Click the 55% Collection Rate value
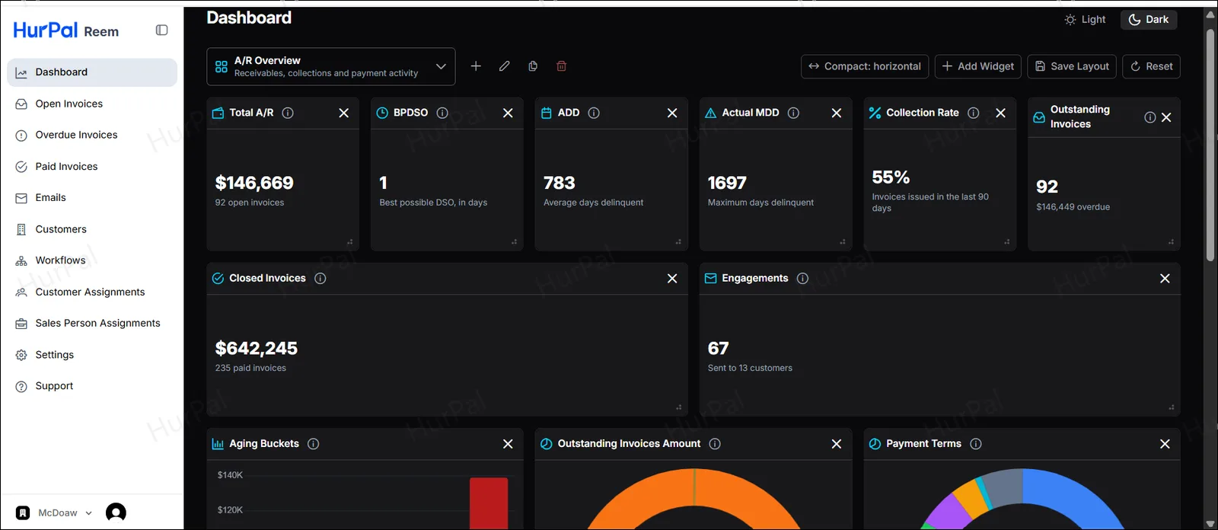Image resolution: width=1218 pixels, height=530 pixels. click(891, 177)
